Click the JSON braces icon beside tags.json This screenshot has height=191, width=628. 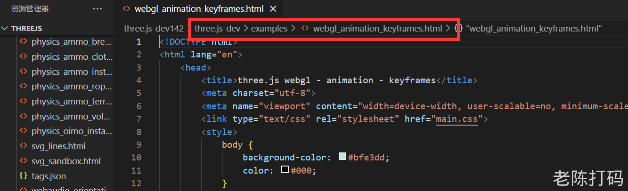[x=23, y=176]
